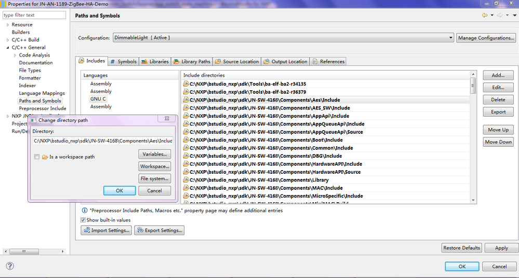Click folder icon of ba-elf-ba2-r34135 entry
Image resolution: width=519 pixels, height=278 pixels.
click(186, 84)
